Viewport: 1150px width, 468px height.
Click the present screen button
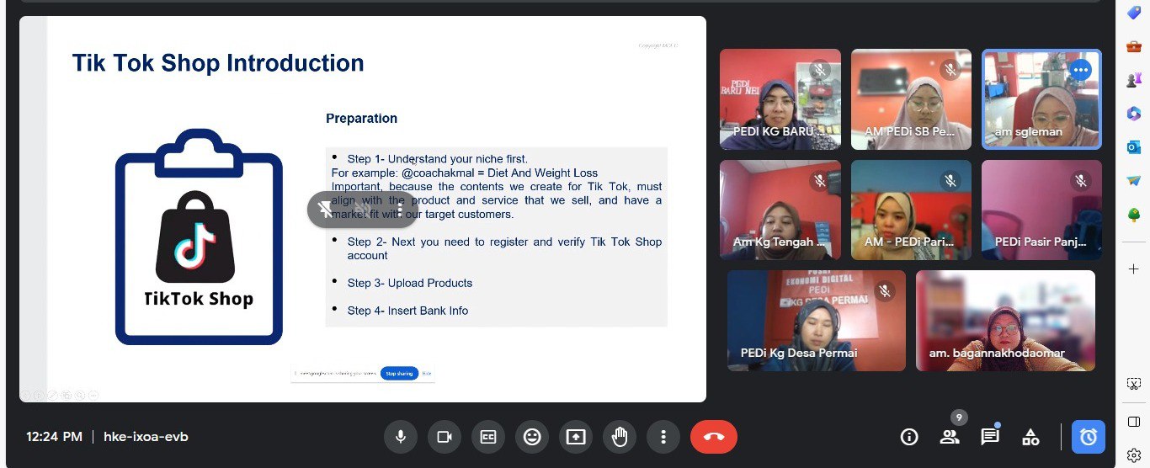tap(576, 437)
